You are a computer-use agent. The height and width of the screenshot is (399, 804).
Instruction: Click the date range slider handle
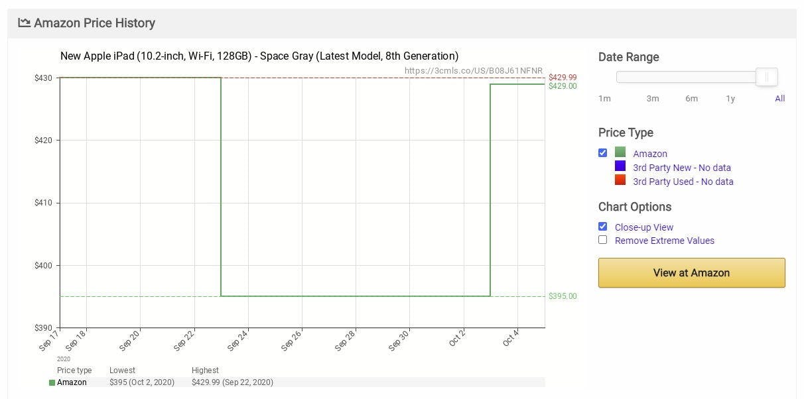[767, 77]
